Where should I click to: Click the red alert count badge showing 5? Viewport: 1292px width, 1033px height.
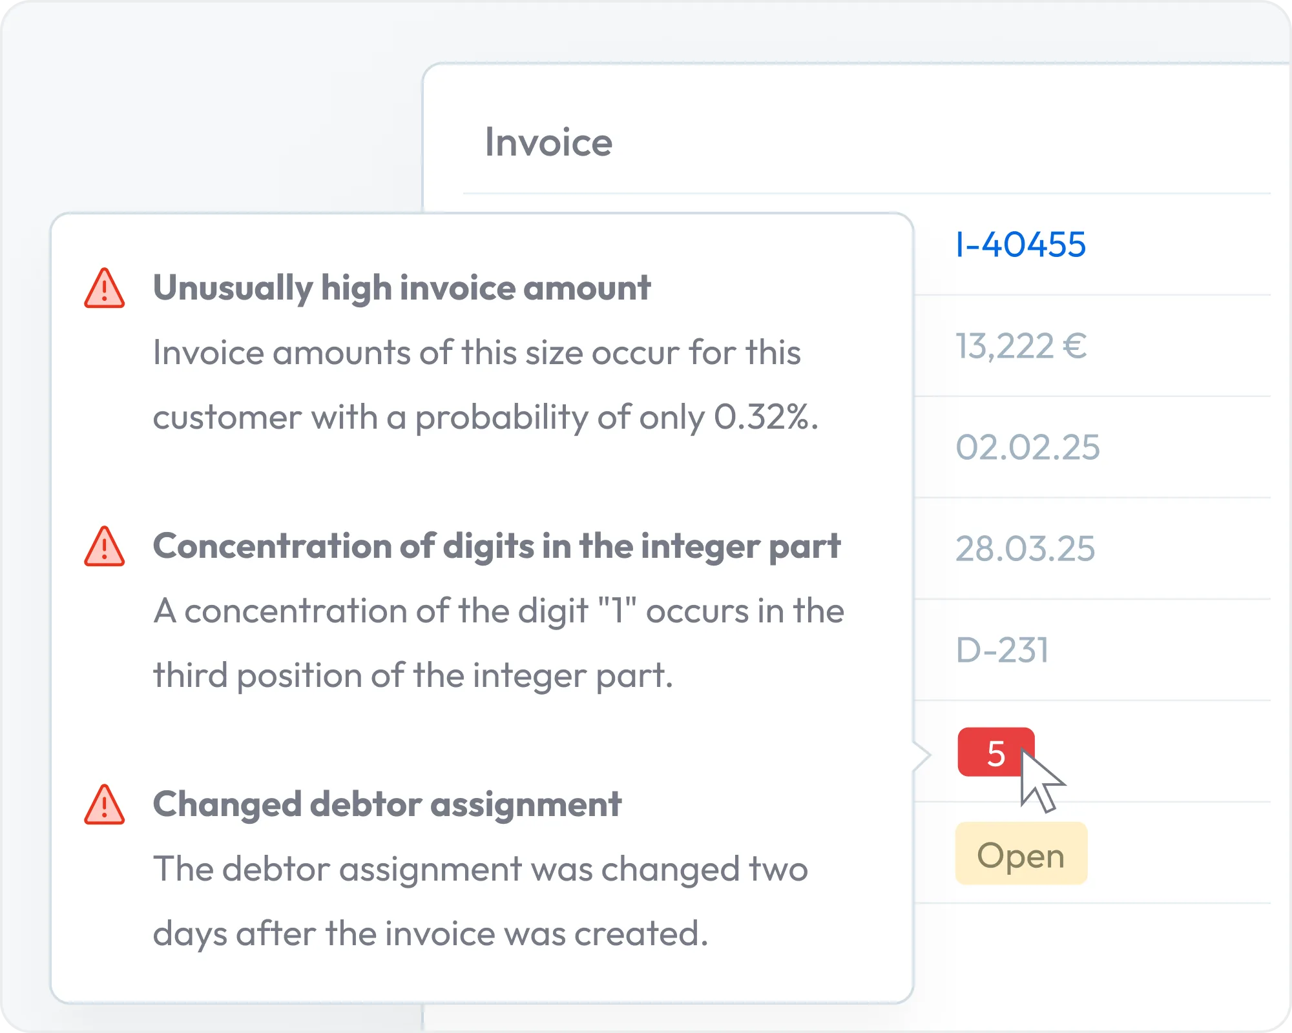tap(996, 752)
